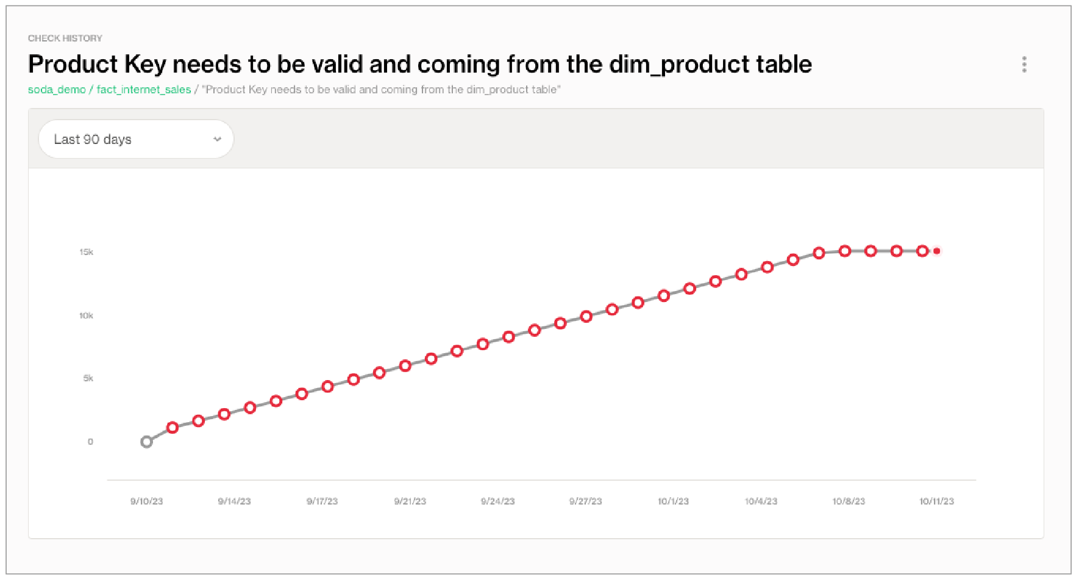Image resolution: width=1079 pixels, height=582 pixels.
Task: Click the 9/10/23 axis date label
Action: click(x=146, y=501)
